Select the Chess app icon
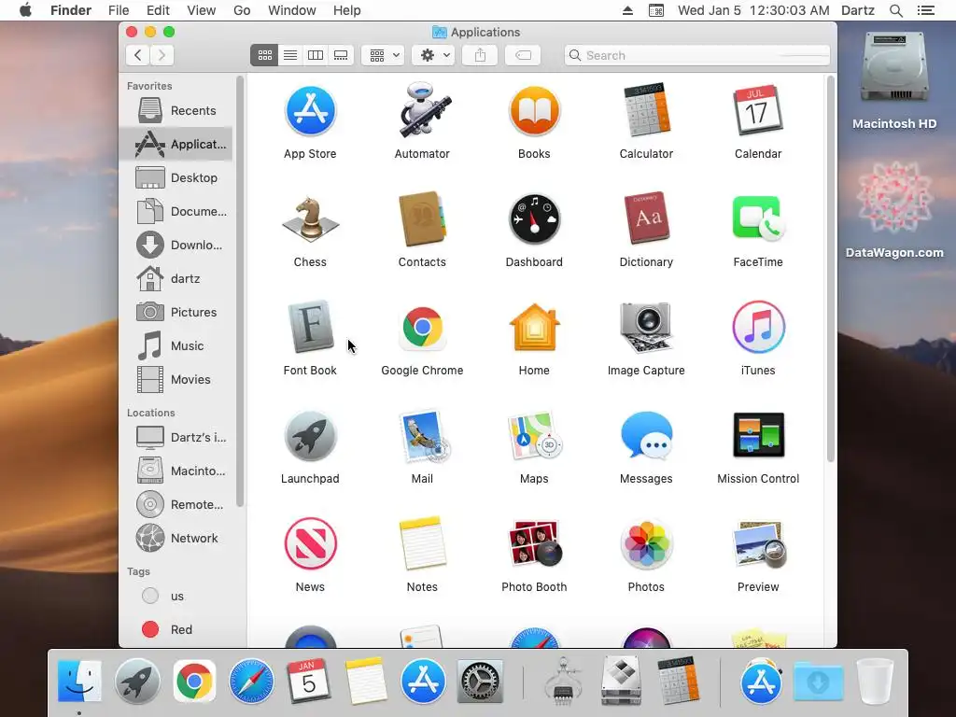The width and height of the screenshot is (956, 717). 310,219
